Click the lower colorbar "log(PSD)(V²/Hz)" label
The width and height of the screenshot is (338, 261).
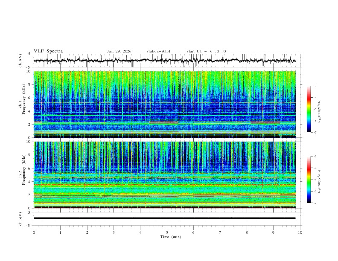319,182
